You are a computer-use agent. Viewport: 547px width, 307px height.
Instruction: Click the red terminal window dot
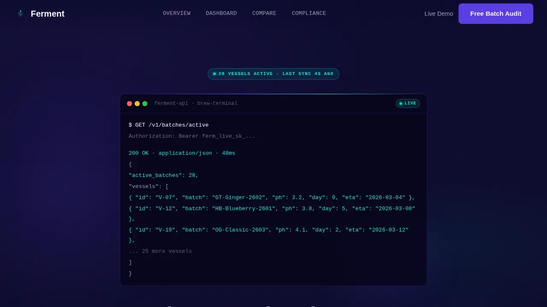129,104
